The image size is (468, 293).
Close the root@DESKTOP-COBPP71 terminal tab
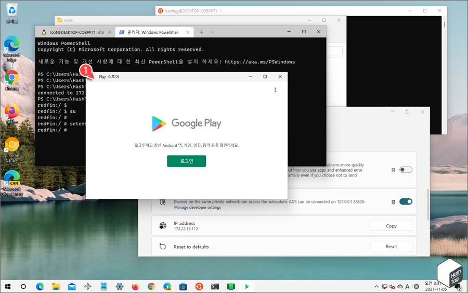(x=110, y=32)
